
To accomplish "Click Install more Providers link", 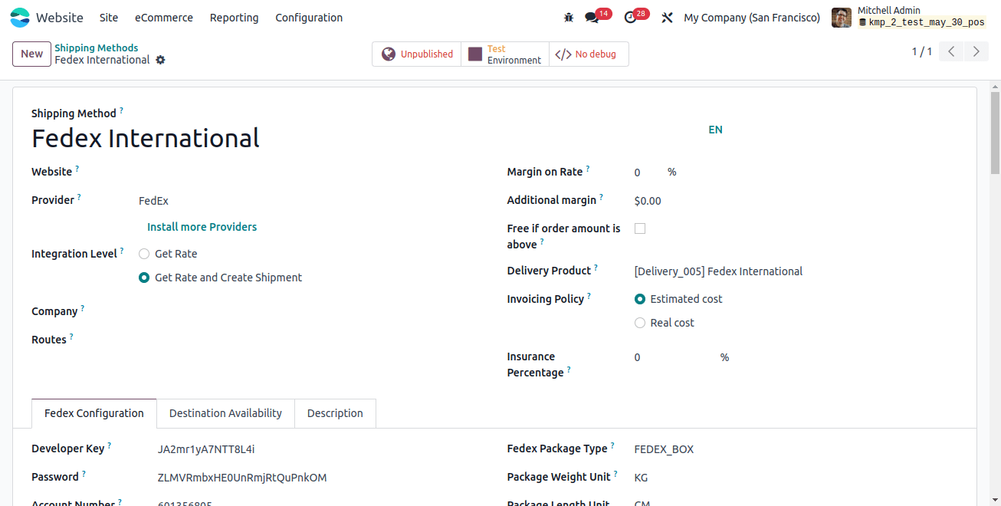I will (202, 227).
